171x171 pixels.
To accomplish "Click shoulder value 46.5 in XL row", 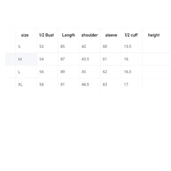I will (85, 84).
